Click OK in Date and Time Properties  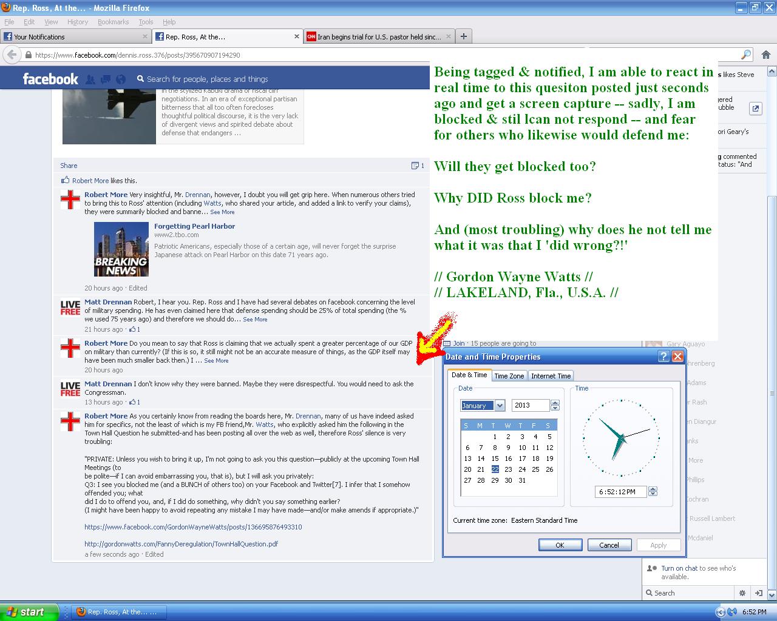[560, 545]
